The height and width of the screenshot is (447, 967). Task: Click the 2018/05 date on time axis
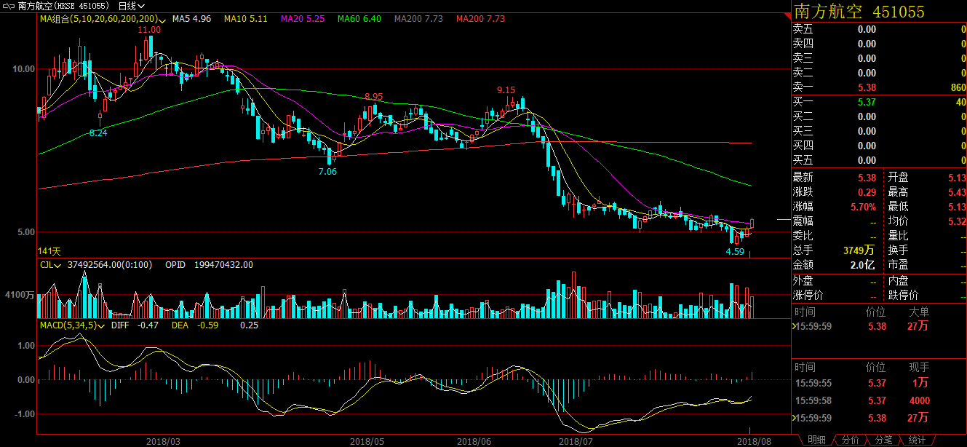[x=366, y=441]
